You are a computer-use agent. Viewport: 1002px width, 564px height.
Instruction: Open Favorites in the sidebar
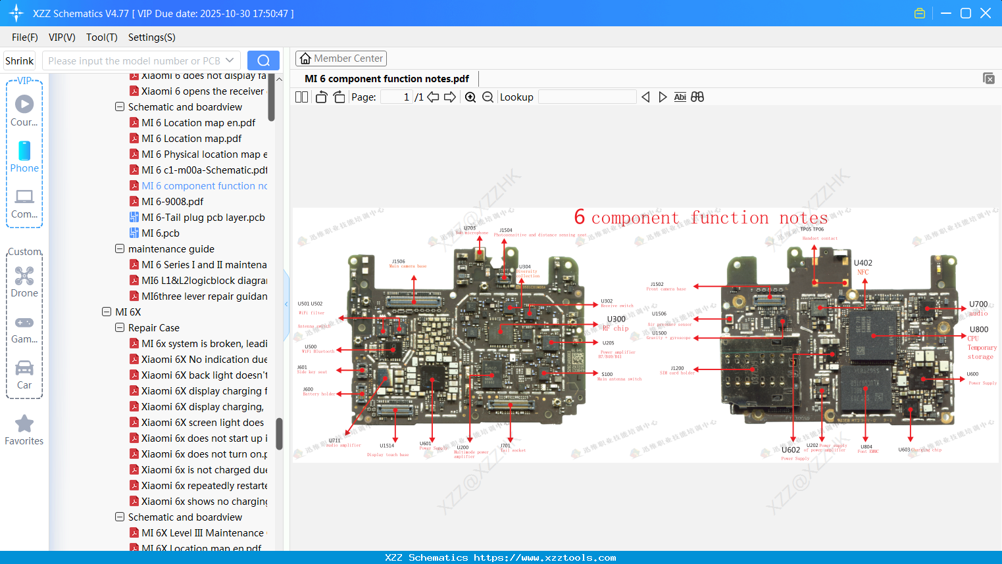coord(24,430)
